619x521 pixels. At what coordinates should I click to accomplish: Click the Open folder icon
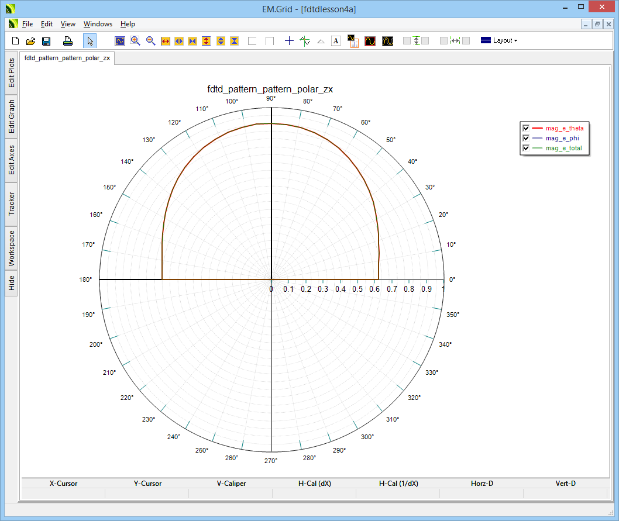(31, 41)
